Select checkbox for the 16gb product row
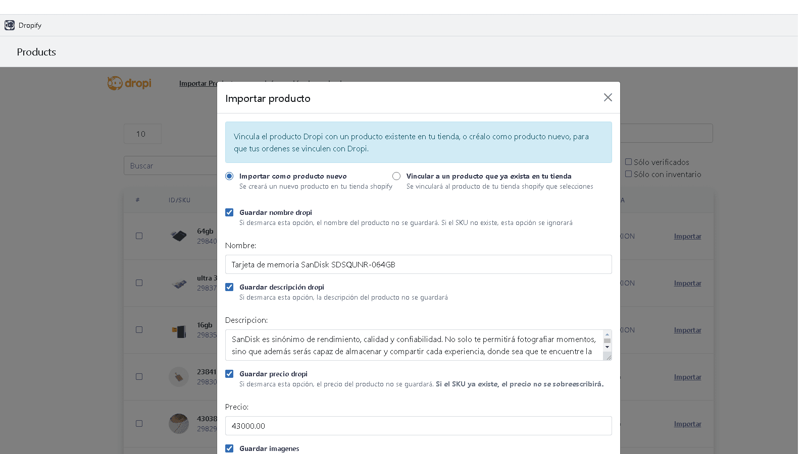The height and width of the screenshot is (454, 808). 139,329
